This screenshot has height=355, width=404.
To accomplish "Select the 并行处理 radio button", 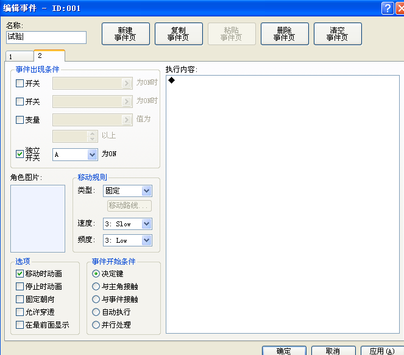I will point(96,325).
